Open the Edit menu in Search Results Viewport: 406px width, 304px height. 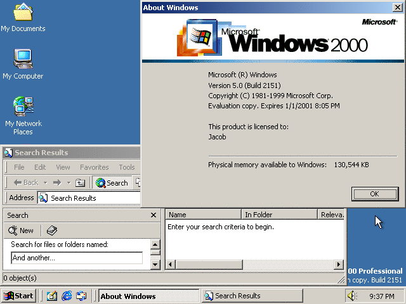click(40, 167)
